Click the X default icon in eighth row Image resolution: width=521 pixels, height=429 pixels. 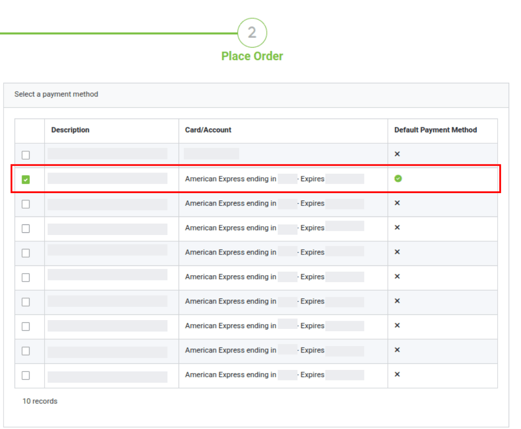tap(397, 325)
